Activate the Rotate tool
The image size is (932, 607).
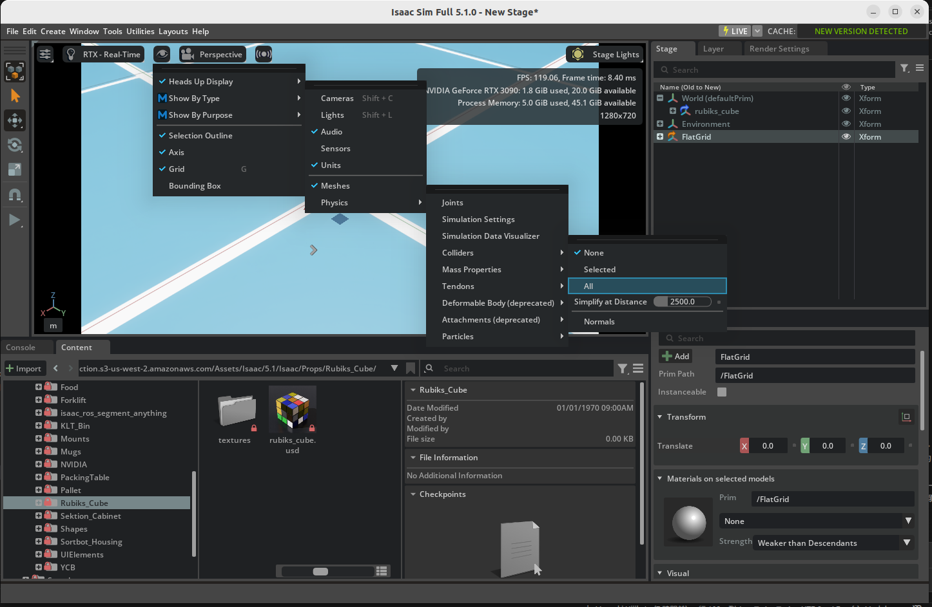click(15, 145)
